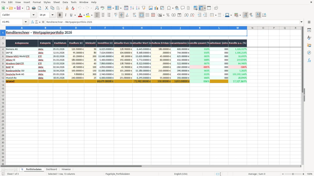The height and width of the screenshot is (176, 314).
Task: Apply the red font color swatch
Action: click(x=80, y=15)
